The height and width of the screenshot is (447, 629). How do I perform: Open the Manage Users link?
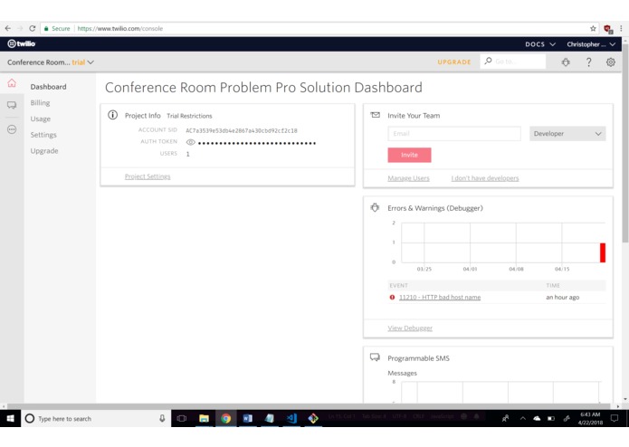pyautogui.click(x=408, y=178)
